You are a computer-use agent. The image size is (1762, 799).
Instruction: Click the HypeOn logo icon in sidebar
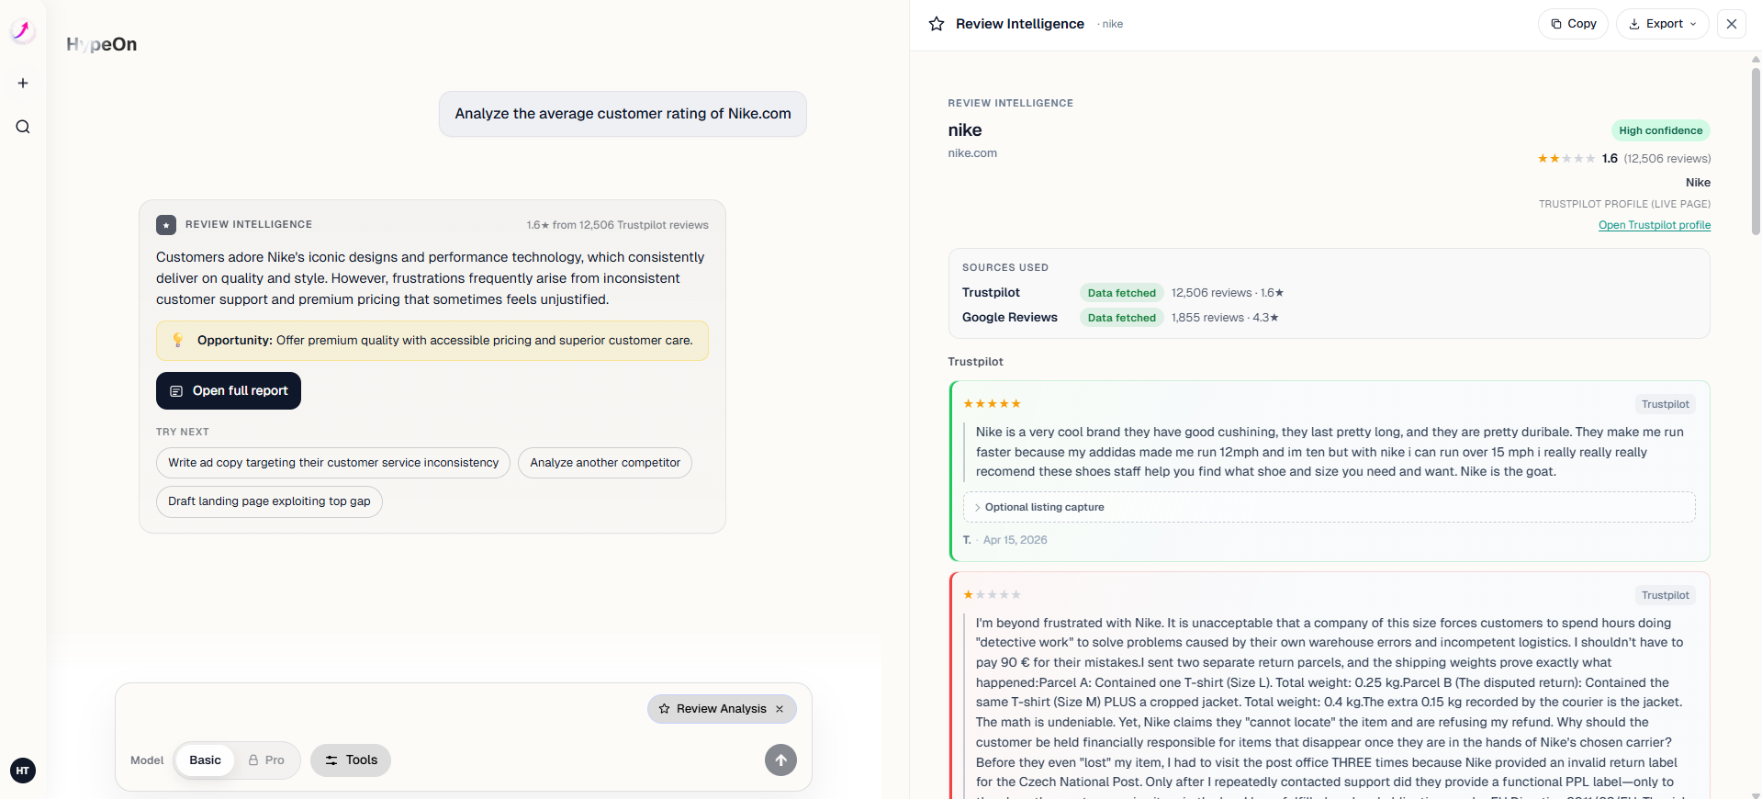[x=23, y=31]
